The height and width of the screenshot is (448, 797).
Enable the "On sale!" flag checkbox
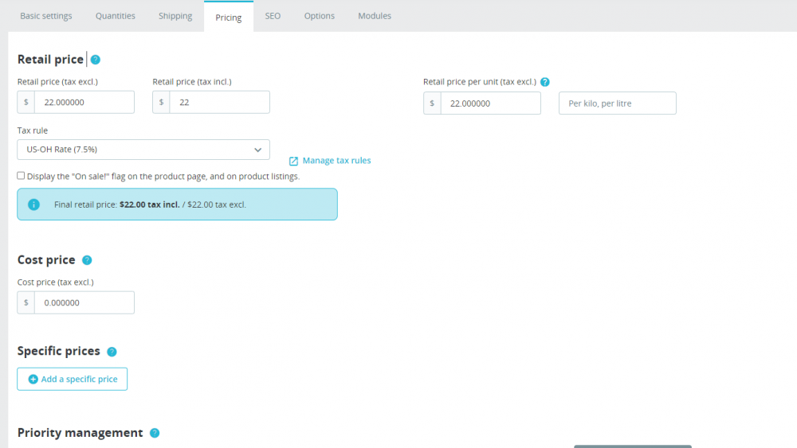coord(21,176)
